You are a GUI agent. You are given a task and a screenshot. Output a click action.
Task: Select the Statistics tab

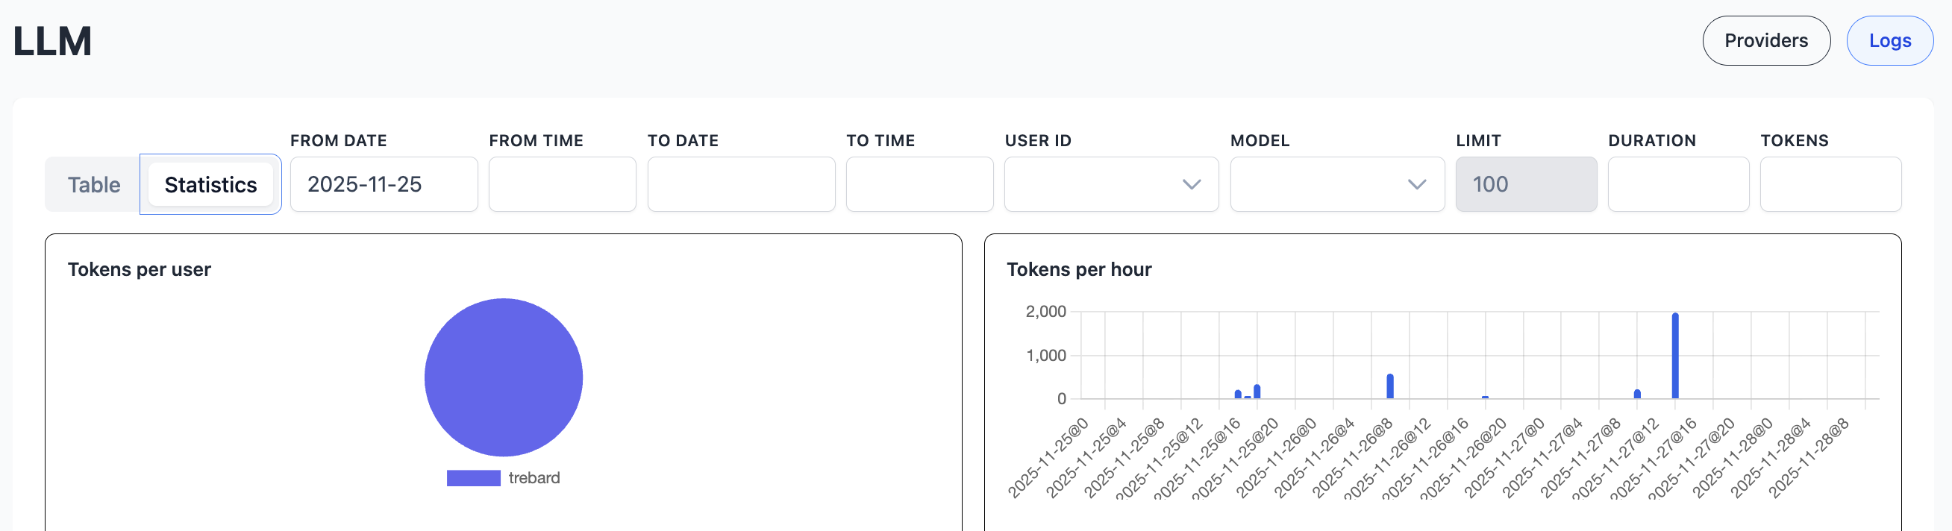pos(210,185)
